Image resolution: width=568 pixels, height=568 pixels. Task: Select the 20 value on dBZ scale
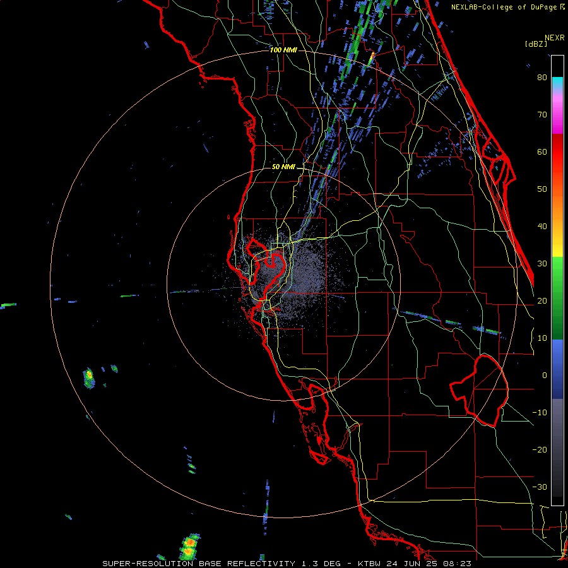click(x=542, y=301)
